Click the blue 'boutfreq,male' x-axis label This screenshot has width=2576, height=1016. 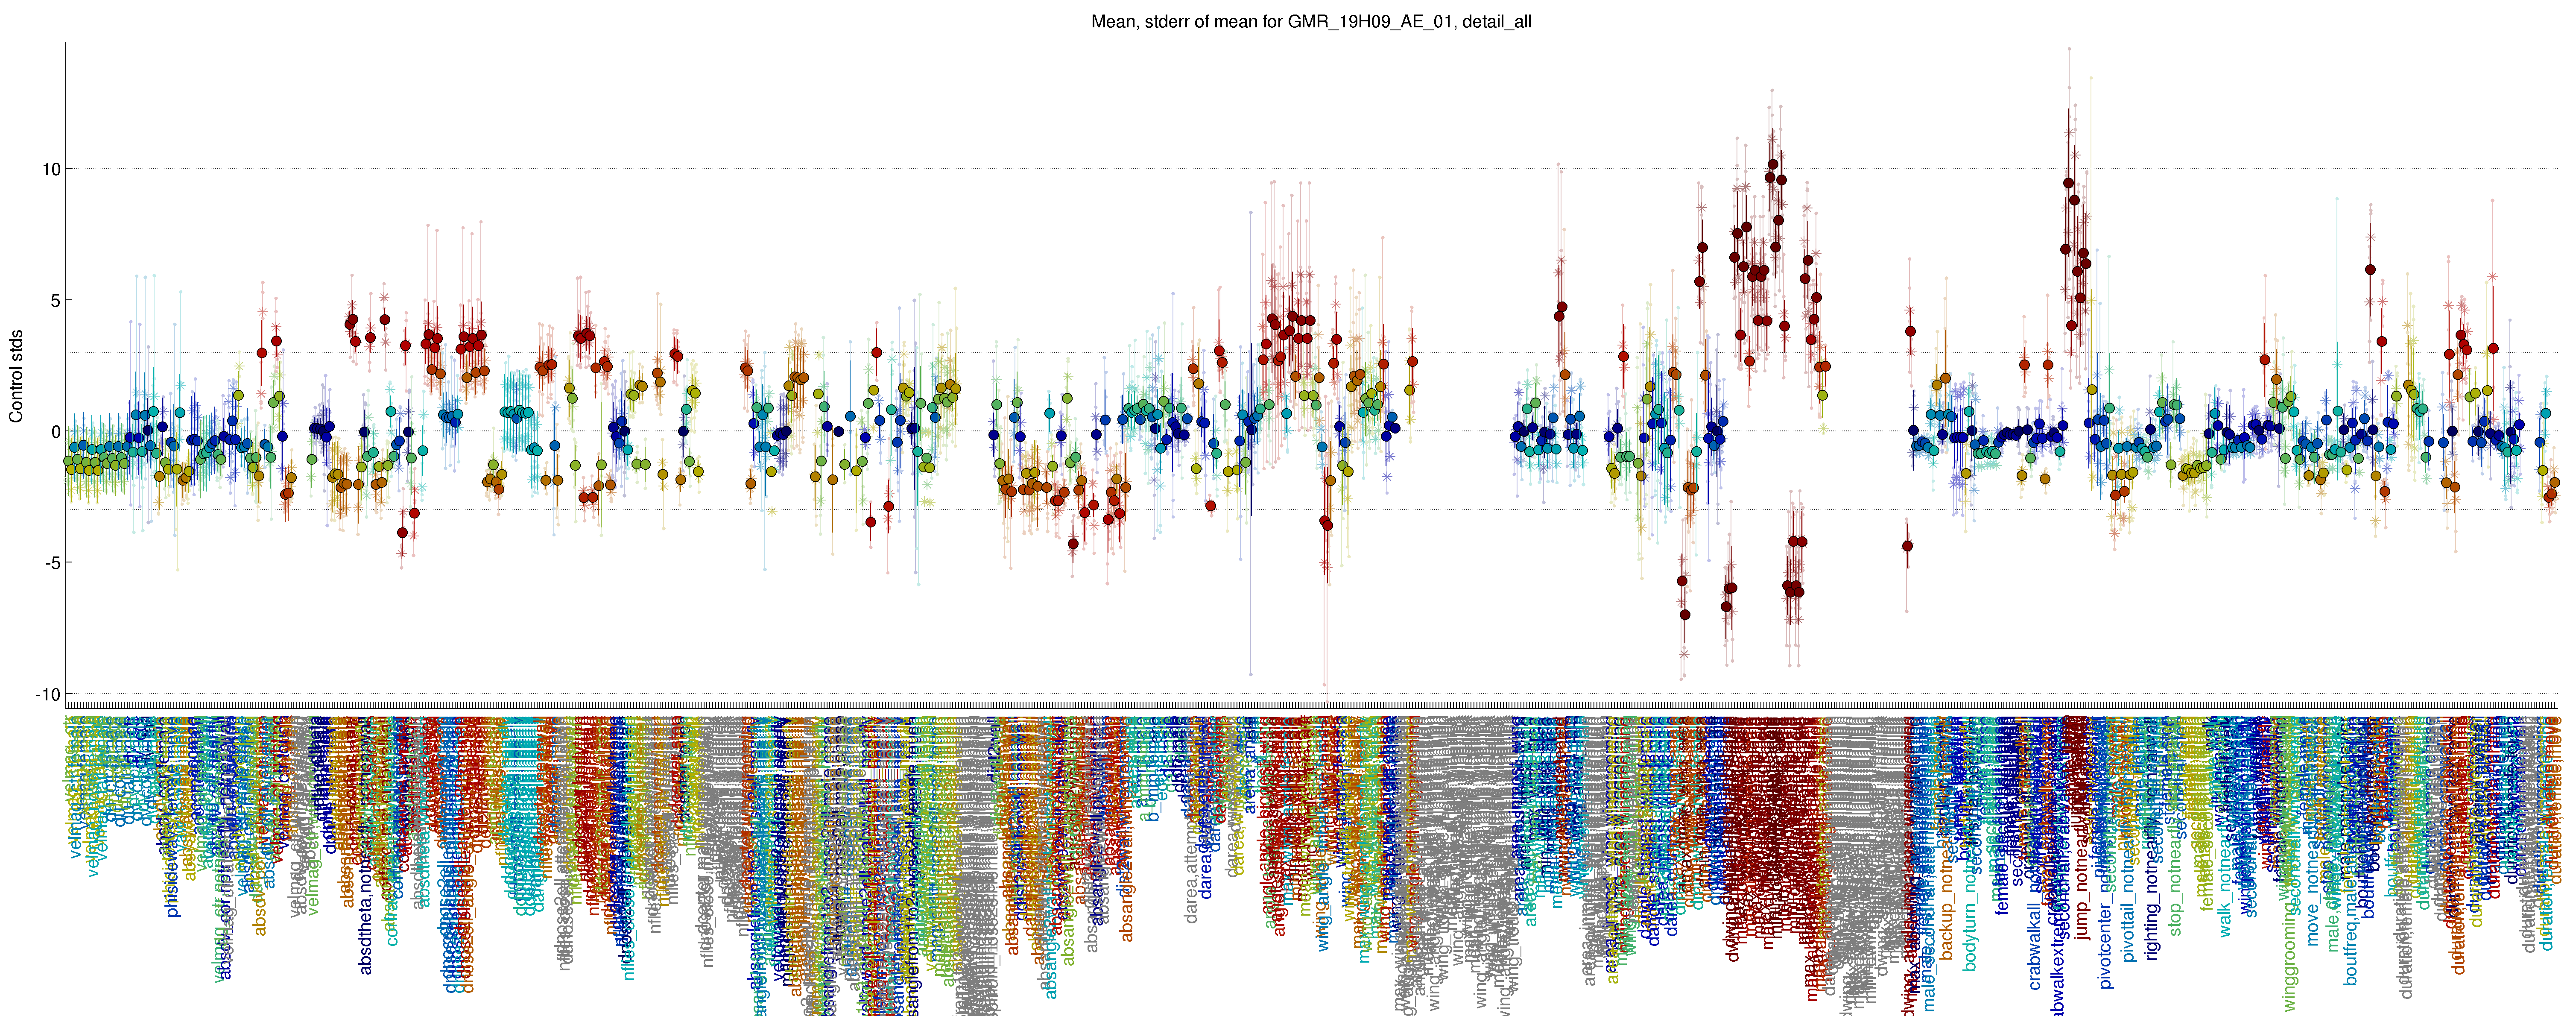2351,934
